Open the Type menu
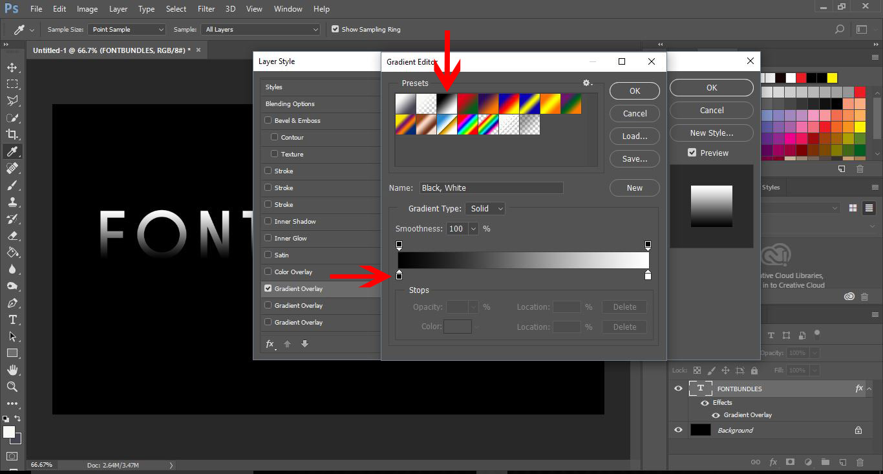Viewport: 883px width, 474px height. click(147, 9)
